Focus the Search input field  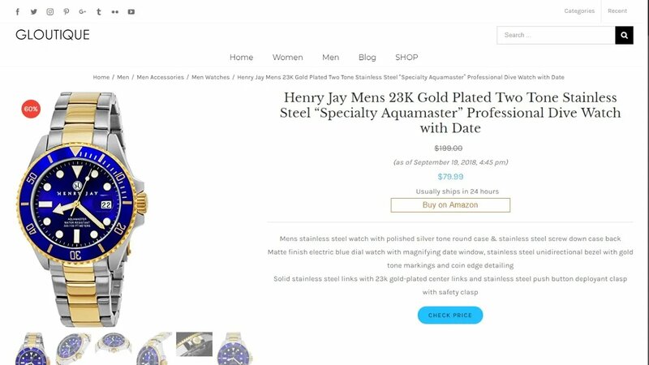coord(556,35)
